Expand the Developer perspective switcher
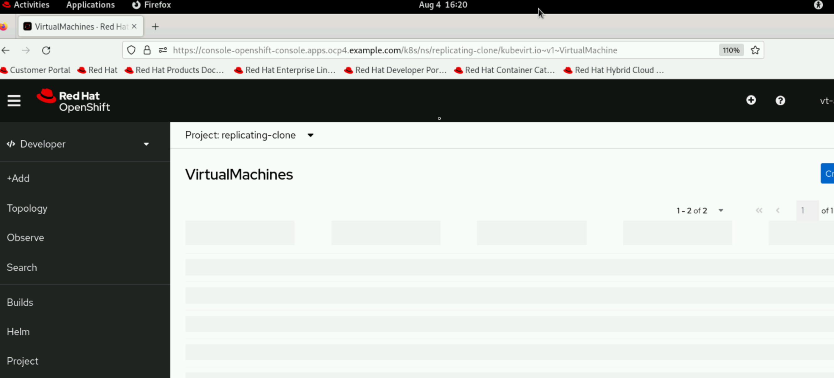Screen dimensions: 834x378 (78, 144)
